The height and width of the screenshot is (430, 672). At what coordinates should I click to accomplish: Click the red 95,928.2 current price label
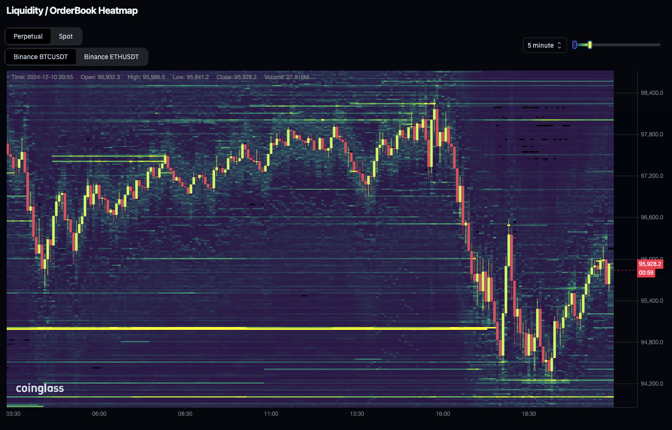click(x=650, y=264)
